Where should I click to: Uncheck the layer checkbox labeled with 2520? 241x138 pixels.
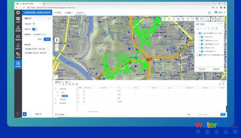pos(202,37)
